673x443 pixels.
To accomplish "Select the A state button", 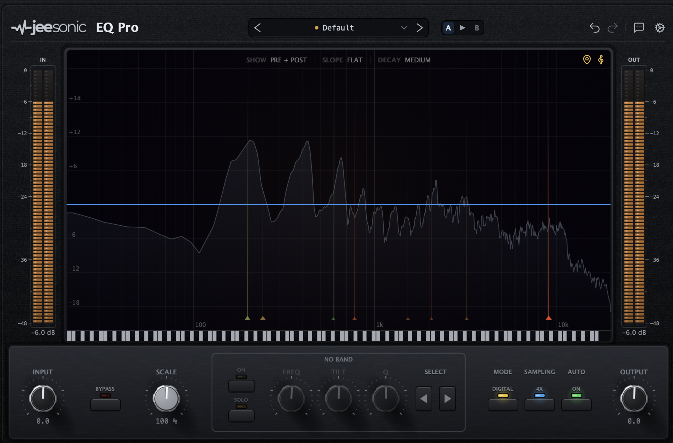I will tap(448, 28).
